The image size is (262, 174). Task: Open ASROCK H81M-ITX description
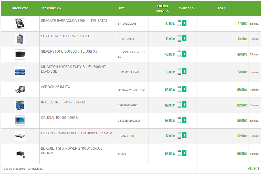(56, 87)
